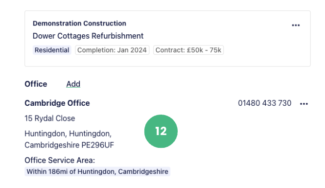
Task: Open the Dower Cottages project options menu
Action: click(x=296, y=25)
